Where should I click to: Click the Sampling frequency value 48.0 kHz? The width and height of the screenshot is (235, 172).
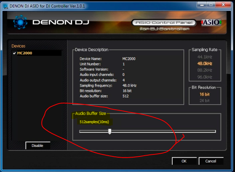[x=129, y=85]
